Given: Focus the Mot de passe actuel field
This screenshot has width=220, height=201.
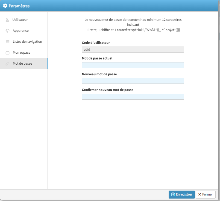Looking at the screenshot, I should pyautogui.click(x=133, y=65).
